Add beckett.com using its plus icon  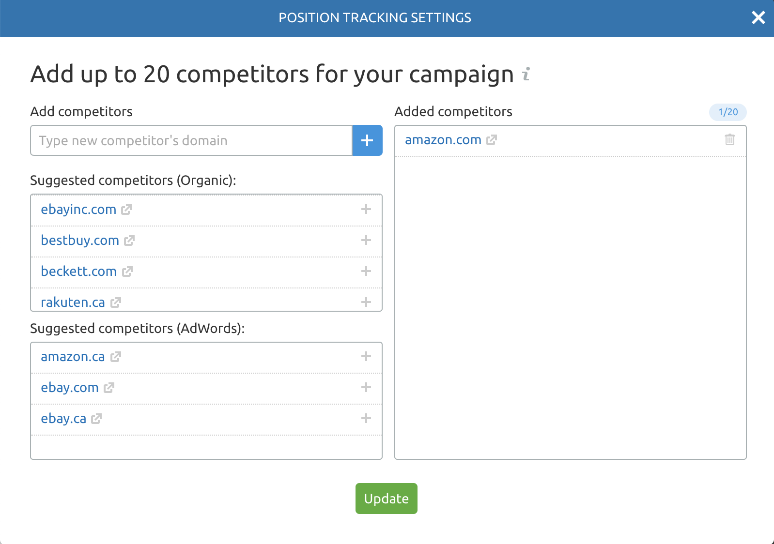tap(366, 271)
